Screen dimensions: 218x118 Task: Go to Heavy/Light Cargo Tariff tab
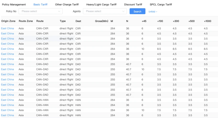[101, 4]
